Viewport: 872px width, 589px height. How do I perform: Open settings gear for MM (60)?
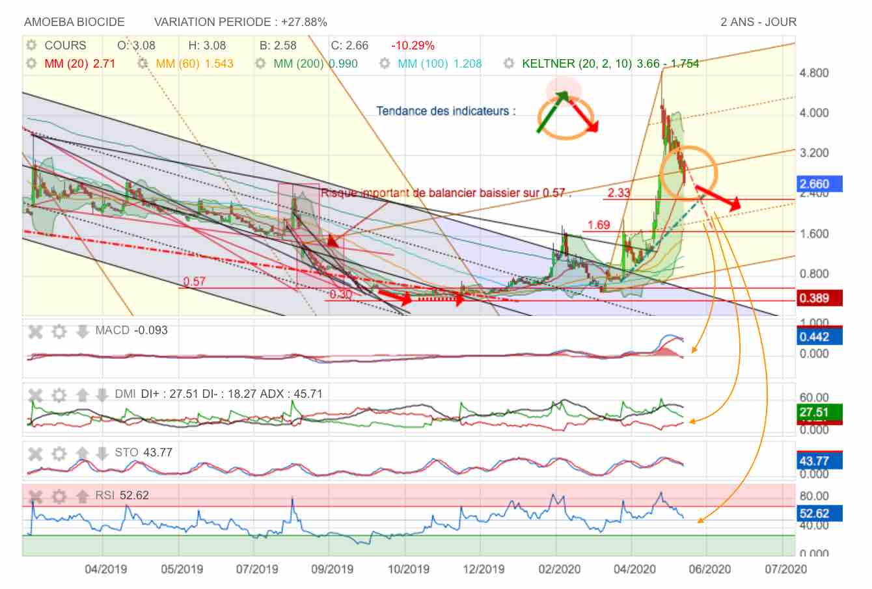pos(143,64)
